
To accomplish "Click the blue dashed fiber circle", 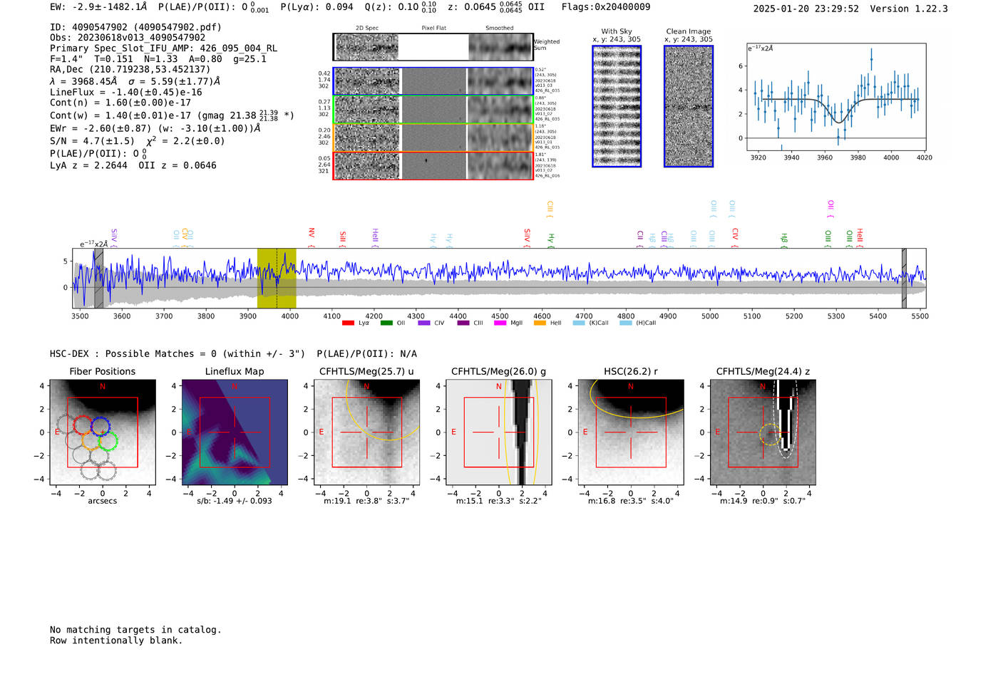I will point(101,427).
